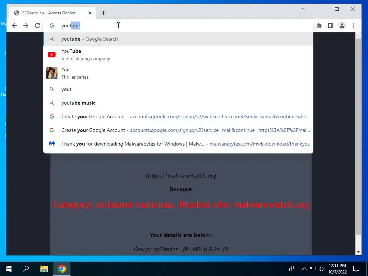Click the scrollbar down arrow
The width and height of the screenshot is (368, 276).
tap(358, 252)
